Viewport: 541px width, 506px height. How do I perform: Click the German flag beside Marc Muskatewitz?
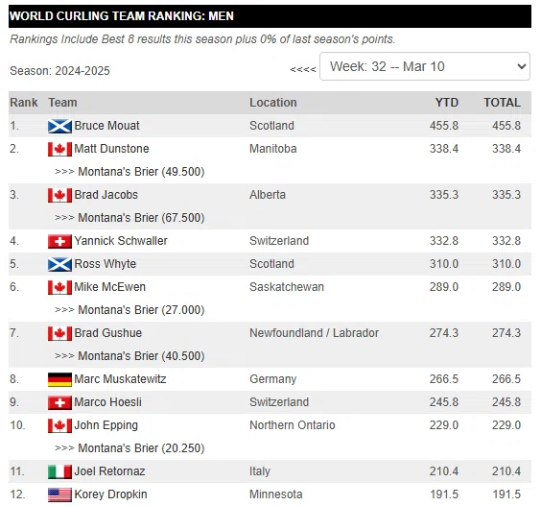click(x=59, y=379)
